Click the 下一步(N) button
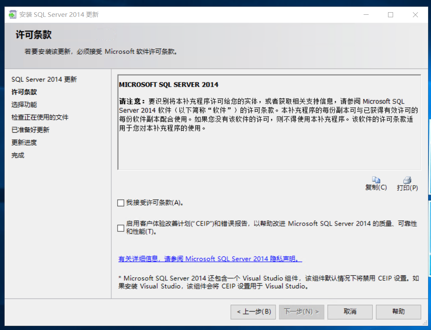The image size is (431, 330). click(302, 311)
